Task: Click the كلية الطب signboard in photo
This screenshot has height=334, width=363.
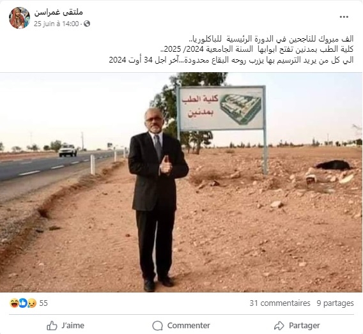Action: point(221,108)
